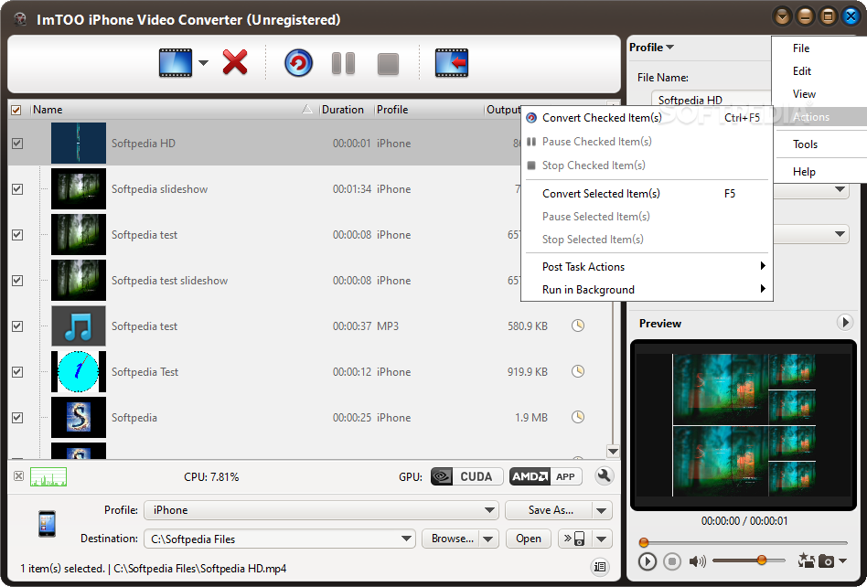Click the clock icon on the 1.9 MB row
This screenshot has width=867, height=587.
click(x=578, y=417)
